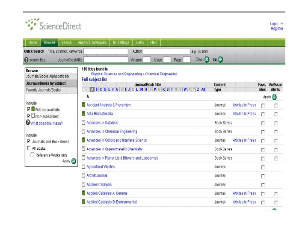This screenshot has height=231, width=308.
Task: Click the non-subscribed icon beside Advances in Catalysis
Action: [x=83, y=122]
